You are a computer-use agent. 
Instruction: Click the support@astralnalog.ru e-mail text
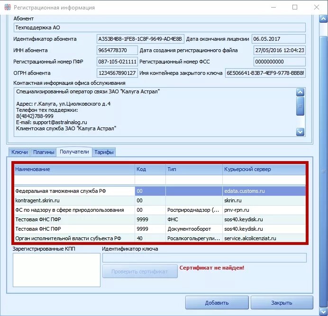pyautogui.click(x=60, y=122)
